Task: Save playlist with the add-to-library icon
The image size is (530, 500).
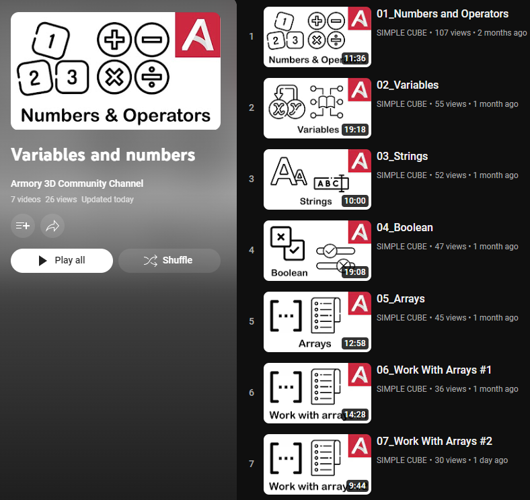Action: [23, 226]
